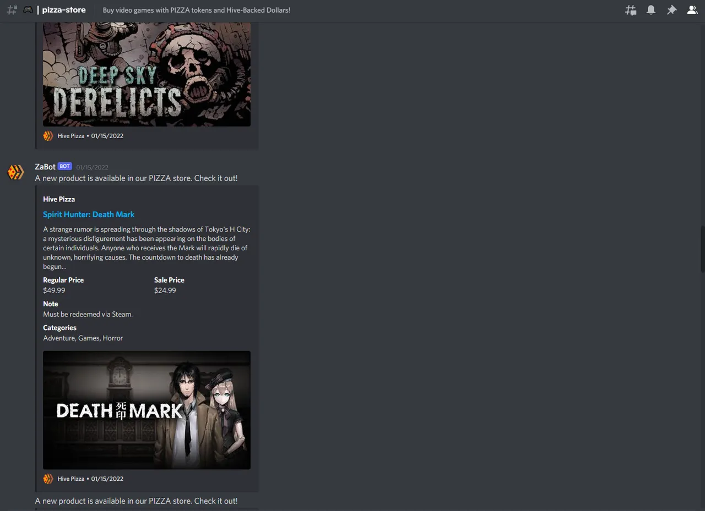Click the chat scrollbar thumb
Image resolution: width=705 pixels, height=511 pixels.
coord(702,249)
